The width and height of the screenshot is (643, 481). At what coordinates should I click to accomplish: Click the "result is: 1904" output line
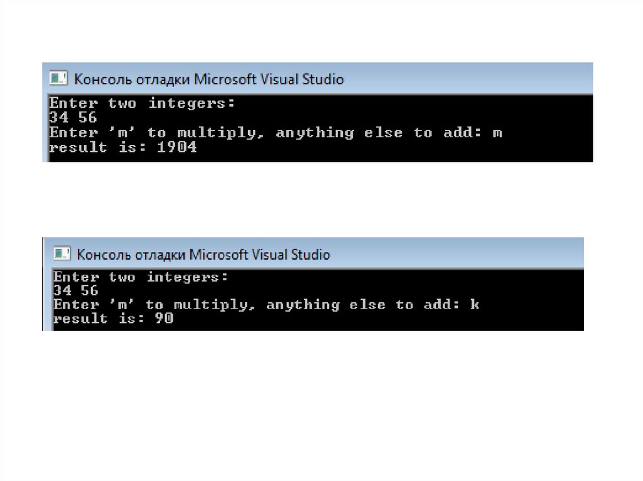click(x=123, y=148)
